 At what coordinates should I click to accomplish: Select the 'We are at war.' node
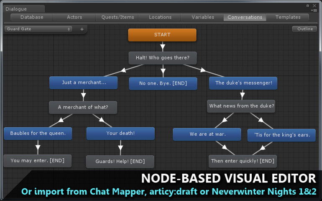pos(207,134)
